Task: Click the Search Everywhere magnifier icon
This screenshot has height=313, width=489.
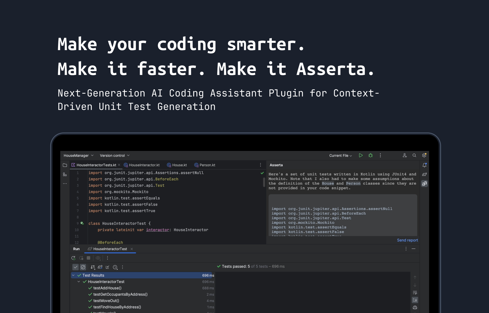Action: click(x=414, y=155)
